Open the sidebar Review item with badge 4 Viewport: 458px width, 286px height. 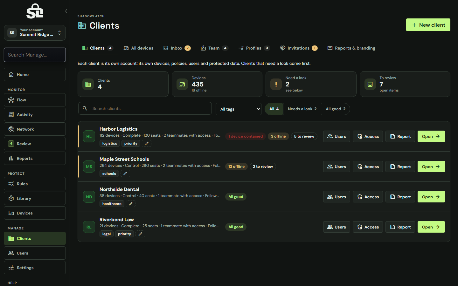click(35, 144)
